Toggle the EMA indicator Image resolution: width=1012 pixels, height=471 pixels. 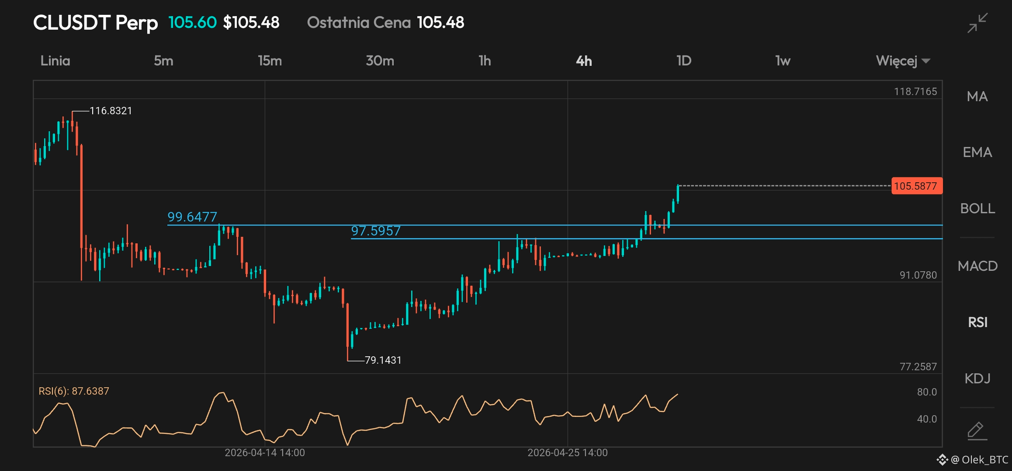[977, 152]
